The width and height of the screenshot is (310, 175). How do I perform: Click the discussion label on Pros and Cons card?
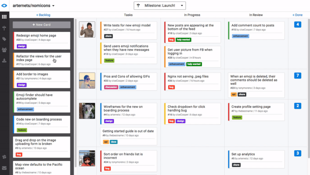pyautogui.click(x=111, y=87)
